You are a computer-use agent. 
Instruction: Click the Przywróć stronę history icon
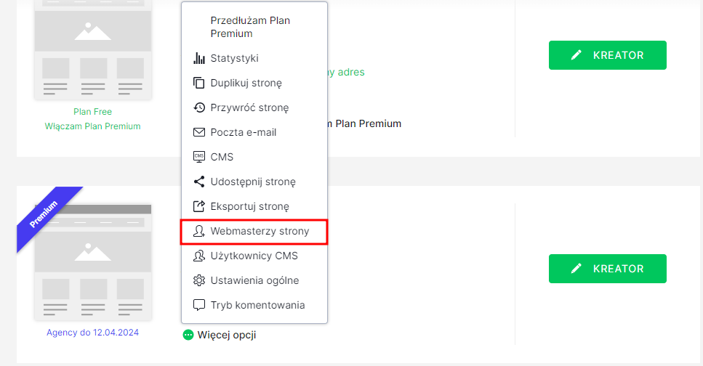point(199,107)
